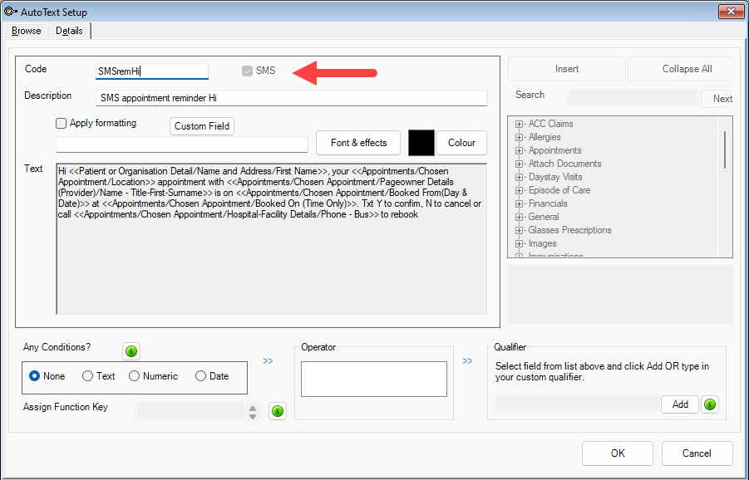Open info icon beside Assign Function Key
The height and width of the screenshot is (480, 749).
point(278,411)
